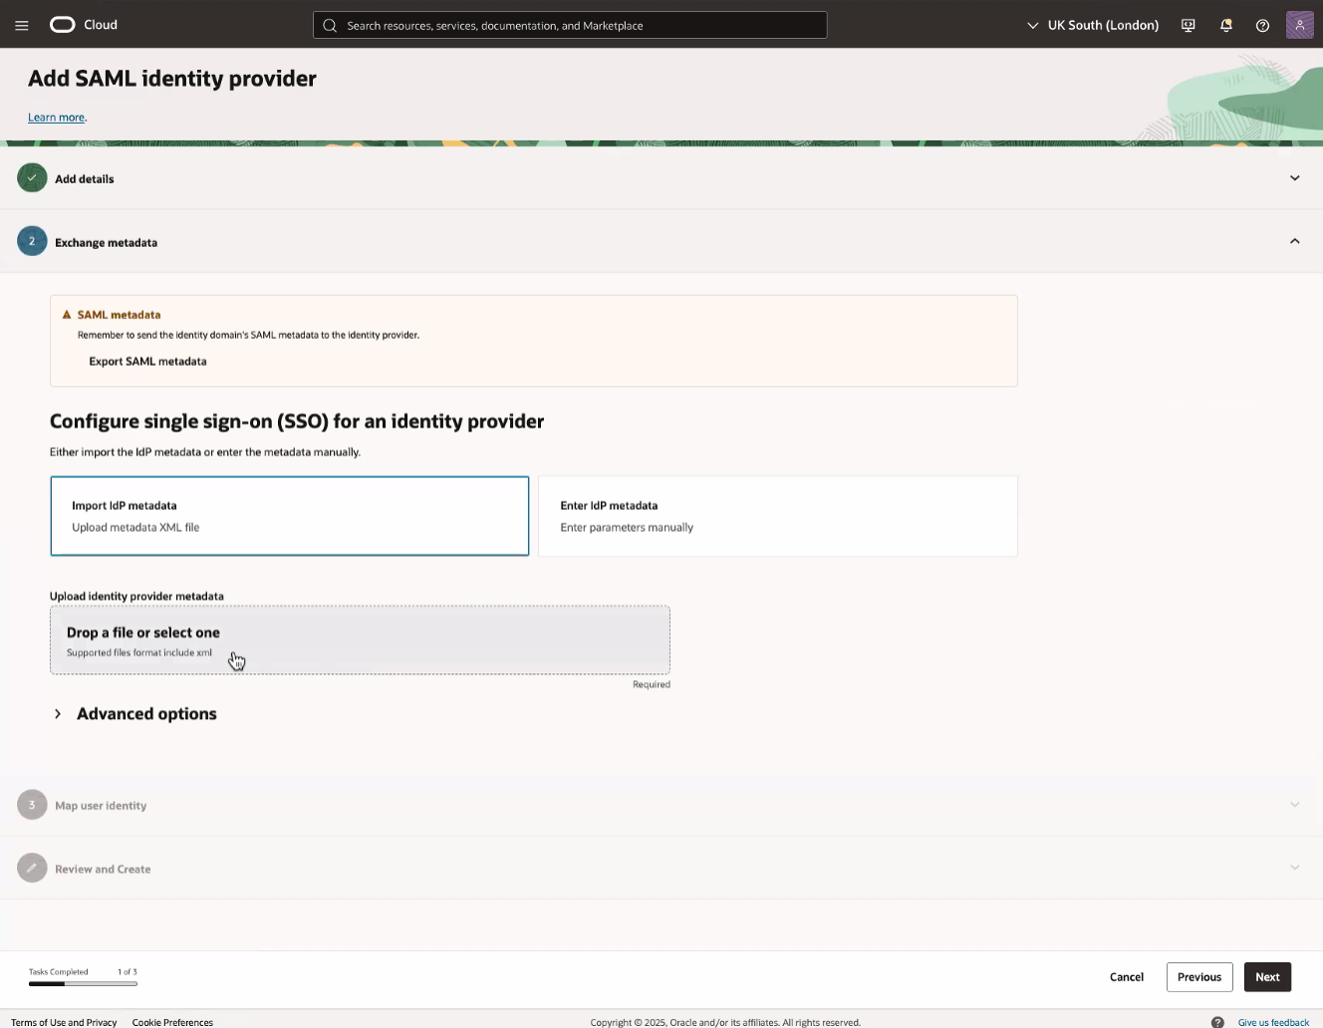Viewport: 1323px width, 1028px height.
Task: Click the feedback icon near Give us feedback
Action: [x=1217, y=1021]
